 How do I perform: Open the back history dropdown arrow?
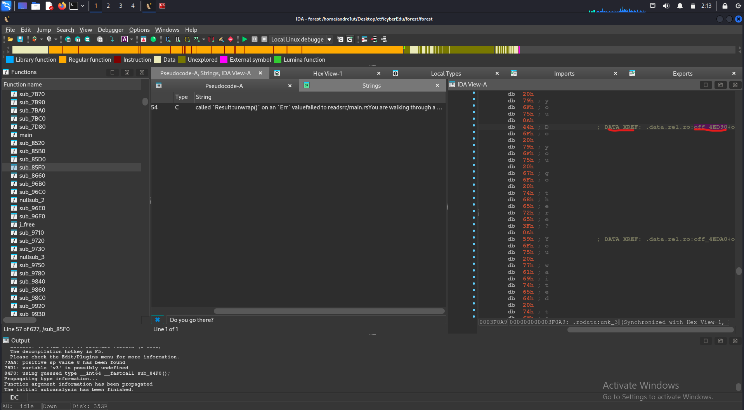point(42,39)
